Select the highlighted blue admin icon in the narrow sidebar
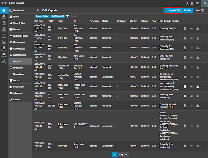Image resolution: width=208 pixels, height=158 pixels. click(4, 11)
